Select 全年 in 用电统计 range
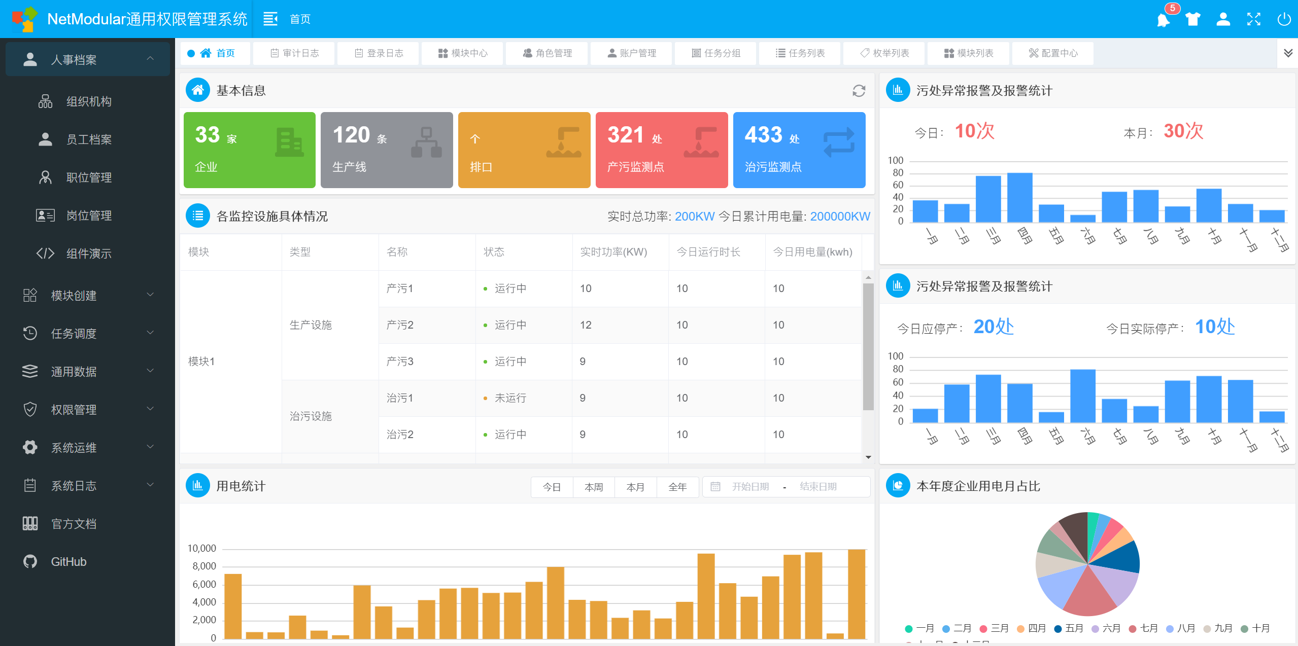 click(677, 487)
